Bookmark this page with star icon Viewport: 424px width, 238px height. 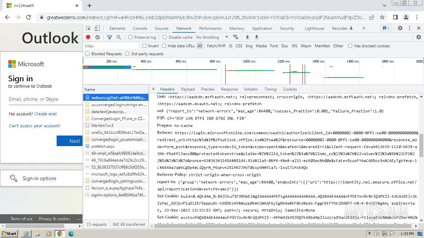(x=382, y=17)
